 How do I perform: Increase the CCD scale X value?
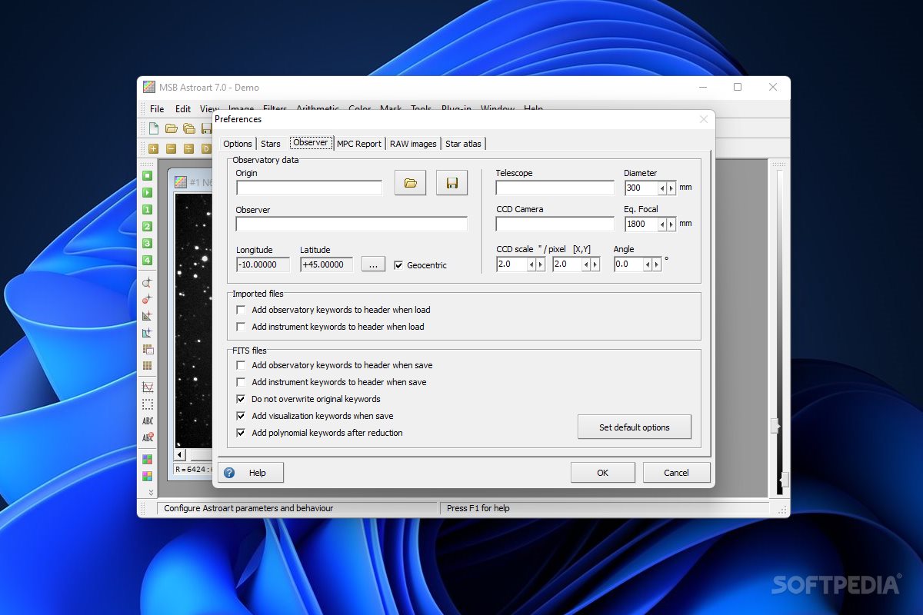[x=541, y=264]
